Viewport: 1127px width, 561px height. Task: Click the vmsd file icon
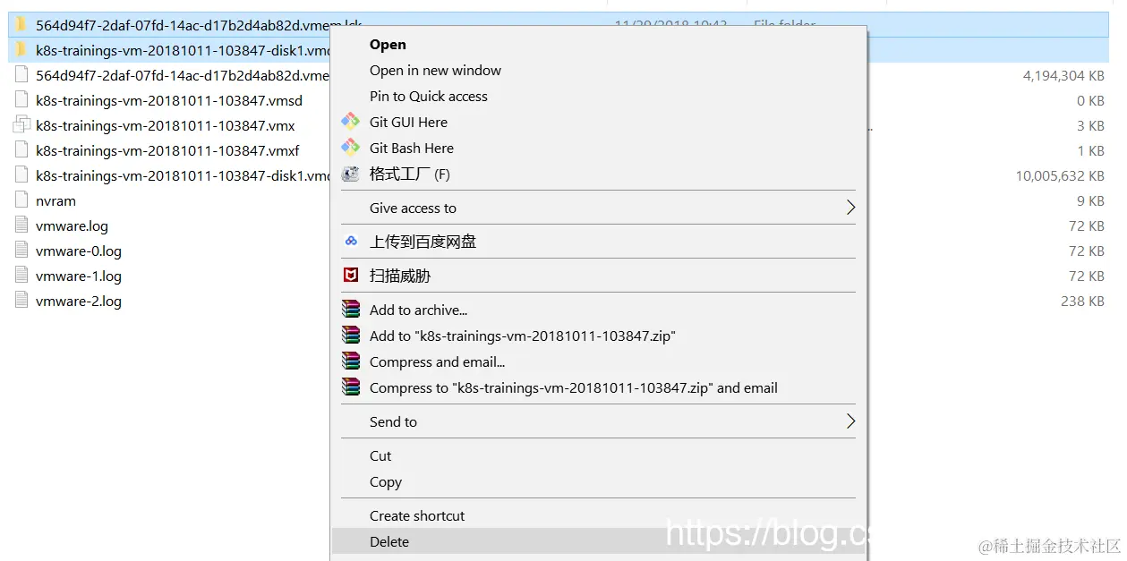[x=21, y=100]
